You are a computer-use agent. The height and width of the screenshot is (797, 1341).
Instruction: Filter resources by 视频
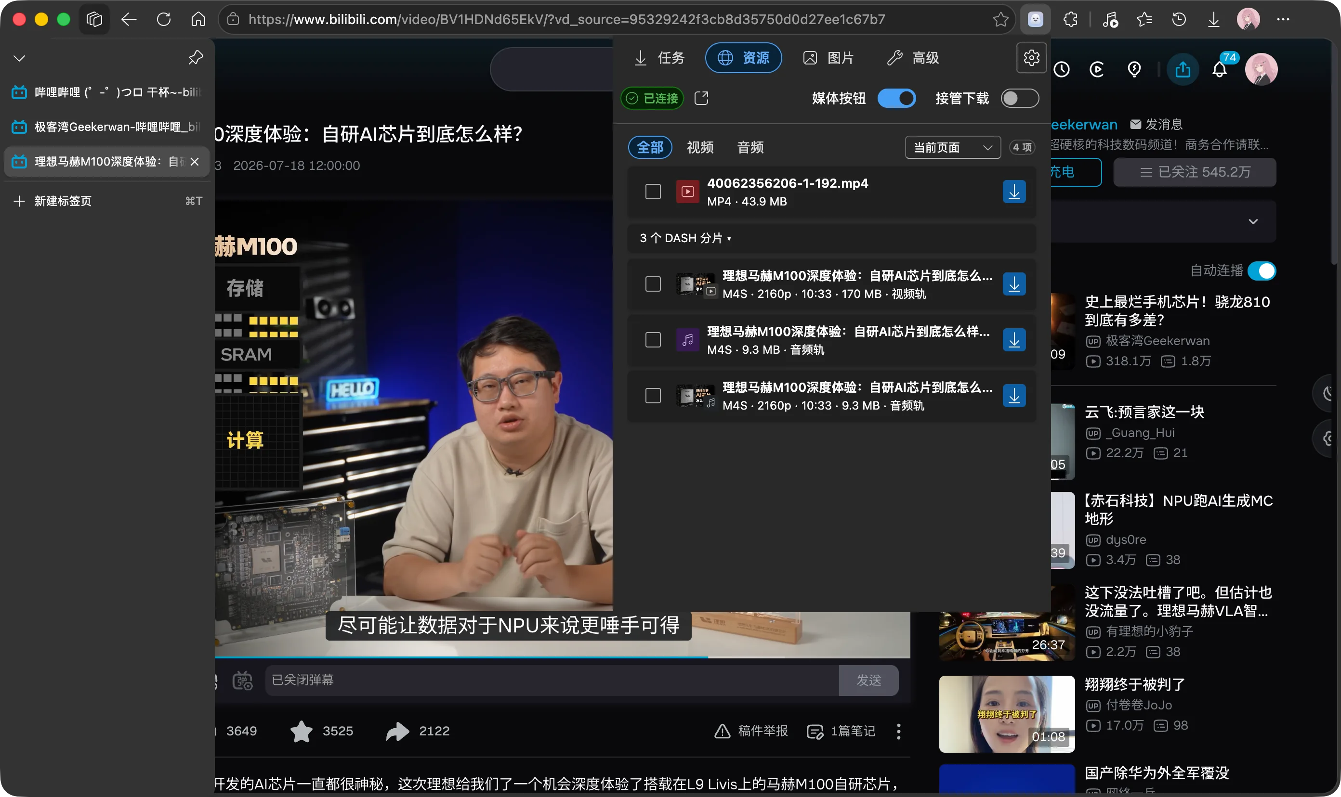700,148
